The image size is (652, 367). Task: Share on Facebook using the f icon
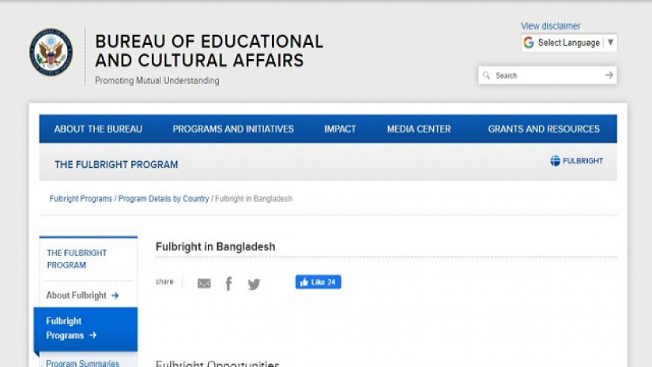pyautogui.click(x=228, y=283)
